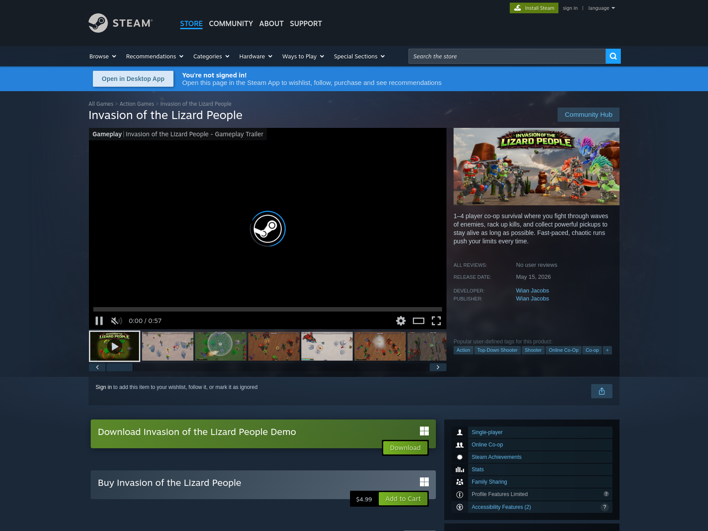Click the Single-player feature icon
The height and width of the screenshot is (531, 708).
(460, 432)
